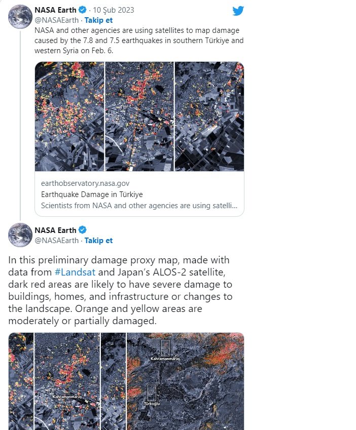Click the Türkoğlu label on the map

point(151,404)
